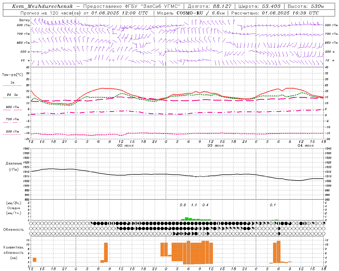Click the '03 июня' date label
Viewport: 339px width, 271px height.
pos(216,146)
